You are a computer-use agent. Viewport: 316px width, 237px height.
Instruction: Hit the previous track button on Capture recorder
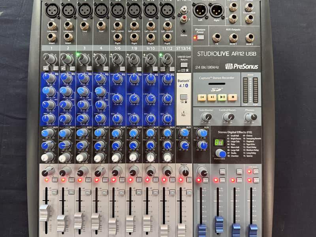202,97
